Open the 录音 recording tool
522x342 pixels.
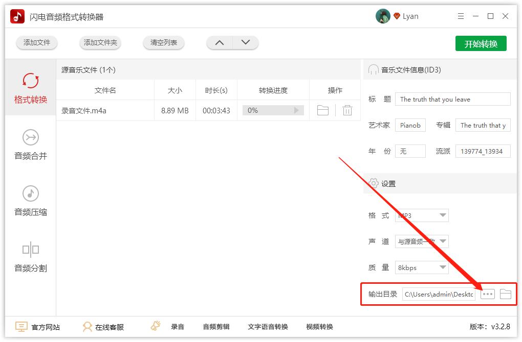[177, 327]
